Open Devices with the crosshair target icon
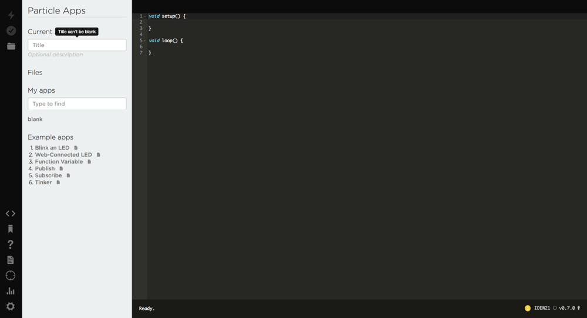This screenshot has width=587, height=318. [x=11, y=275]
